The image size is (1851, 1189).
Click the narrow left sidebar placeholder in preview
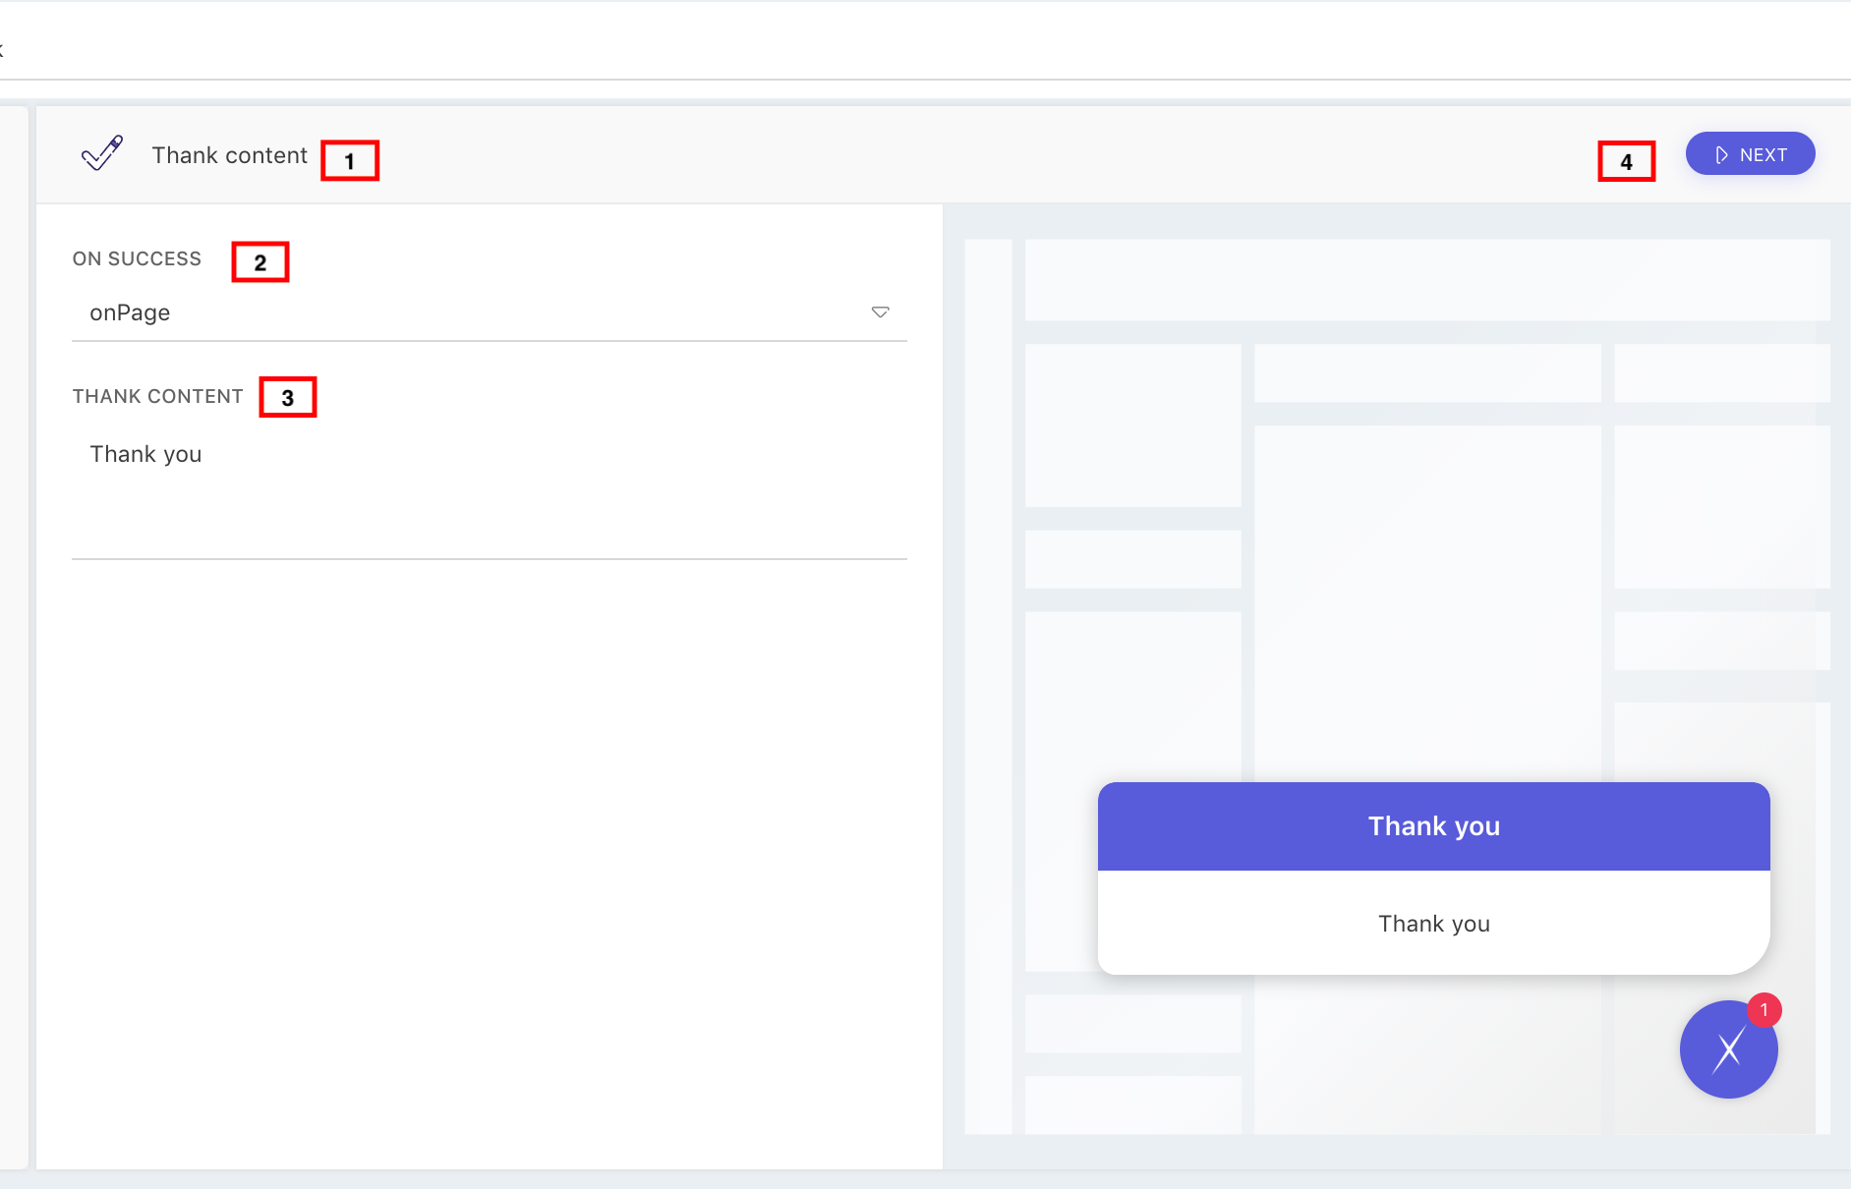click(x=988, y=686)
